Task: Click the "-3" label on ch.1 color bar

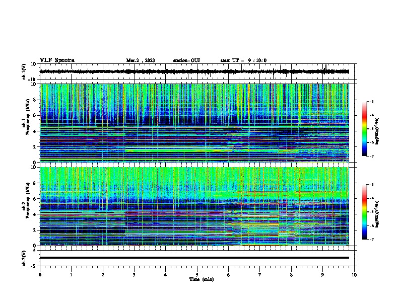Action: coord(371,101)
